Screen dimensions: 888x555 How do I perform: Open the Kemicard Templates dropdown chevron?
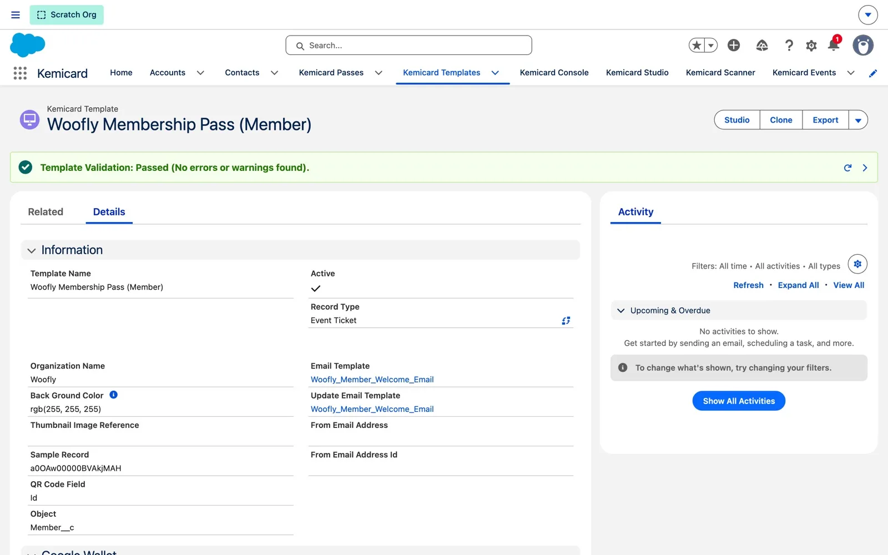[x=495, y=73]
